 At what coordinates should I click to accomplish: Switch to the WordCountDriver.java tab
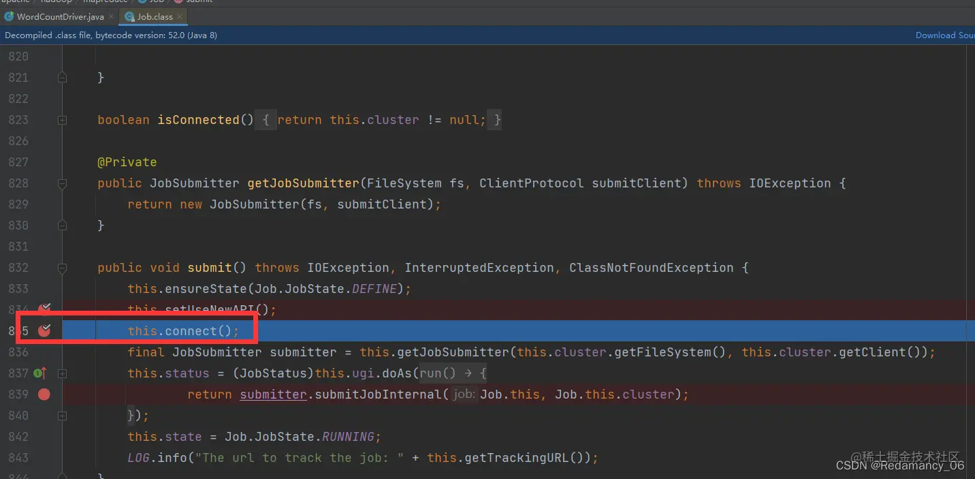tap(60, 16)
